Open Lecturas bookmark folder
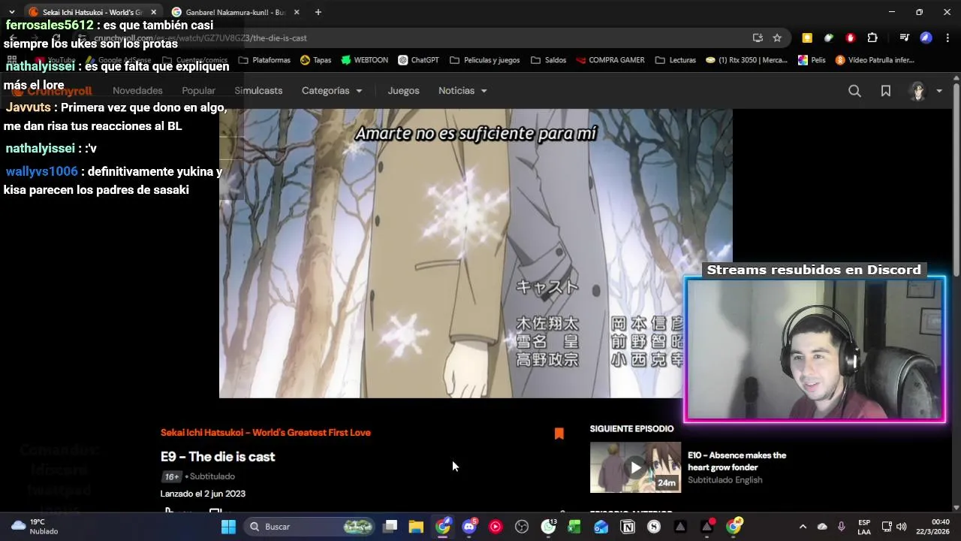Viewport: 961px width, 541px height. [x=676, y=60]
